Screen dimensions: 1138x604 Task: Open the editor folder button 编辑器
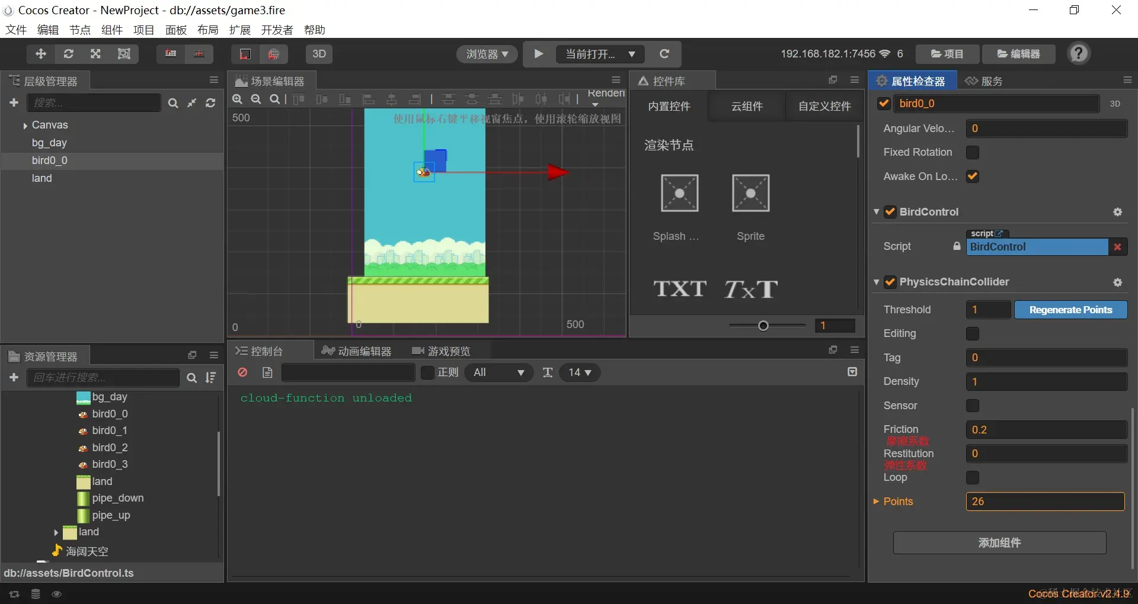(1019, 54)
